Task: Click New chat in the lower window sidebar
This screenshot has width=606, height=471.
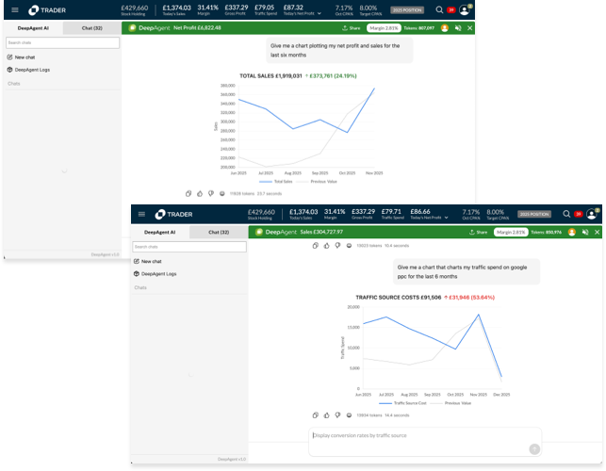Action: pos(151,261)
